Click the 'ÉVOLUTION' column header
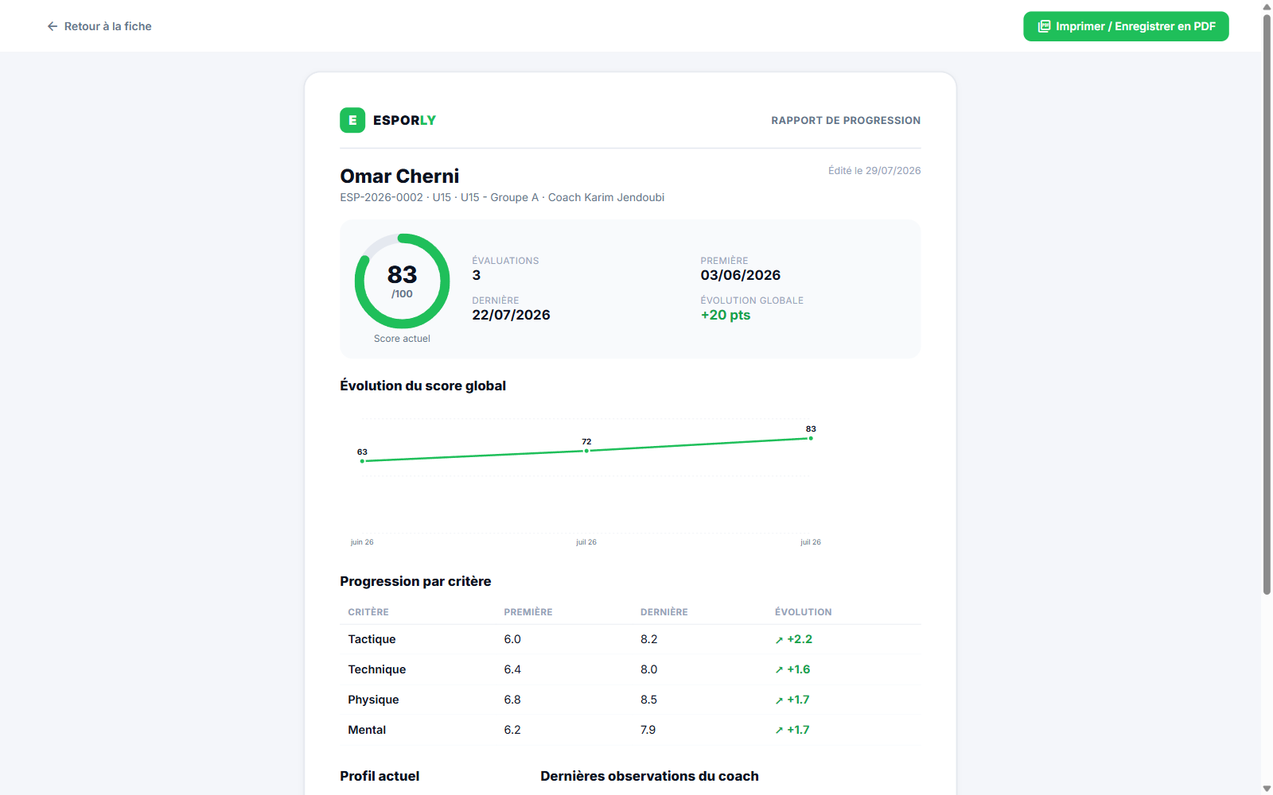Image resolution: width=1273 pixels, height=795 pixels. (x=804, y=612)
